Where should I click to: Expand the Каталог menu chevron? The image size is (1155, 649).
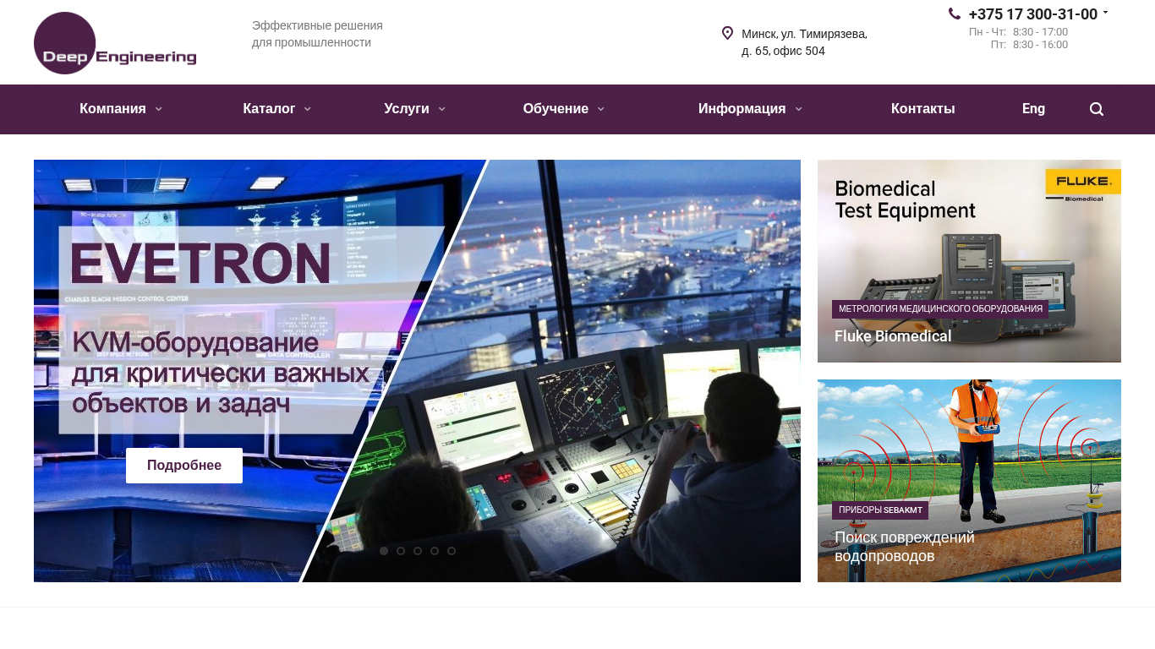pos(308,109)
